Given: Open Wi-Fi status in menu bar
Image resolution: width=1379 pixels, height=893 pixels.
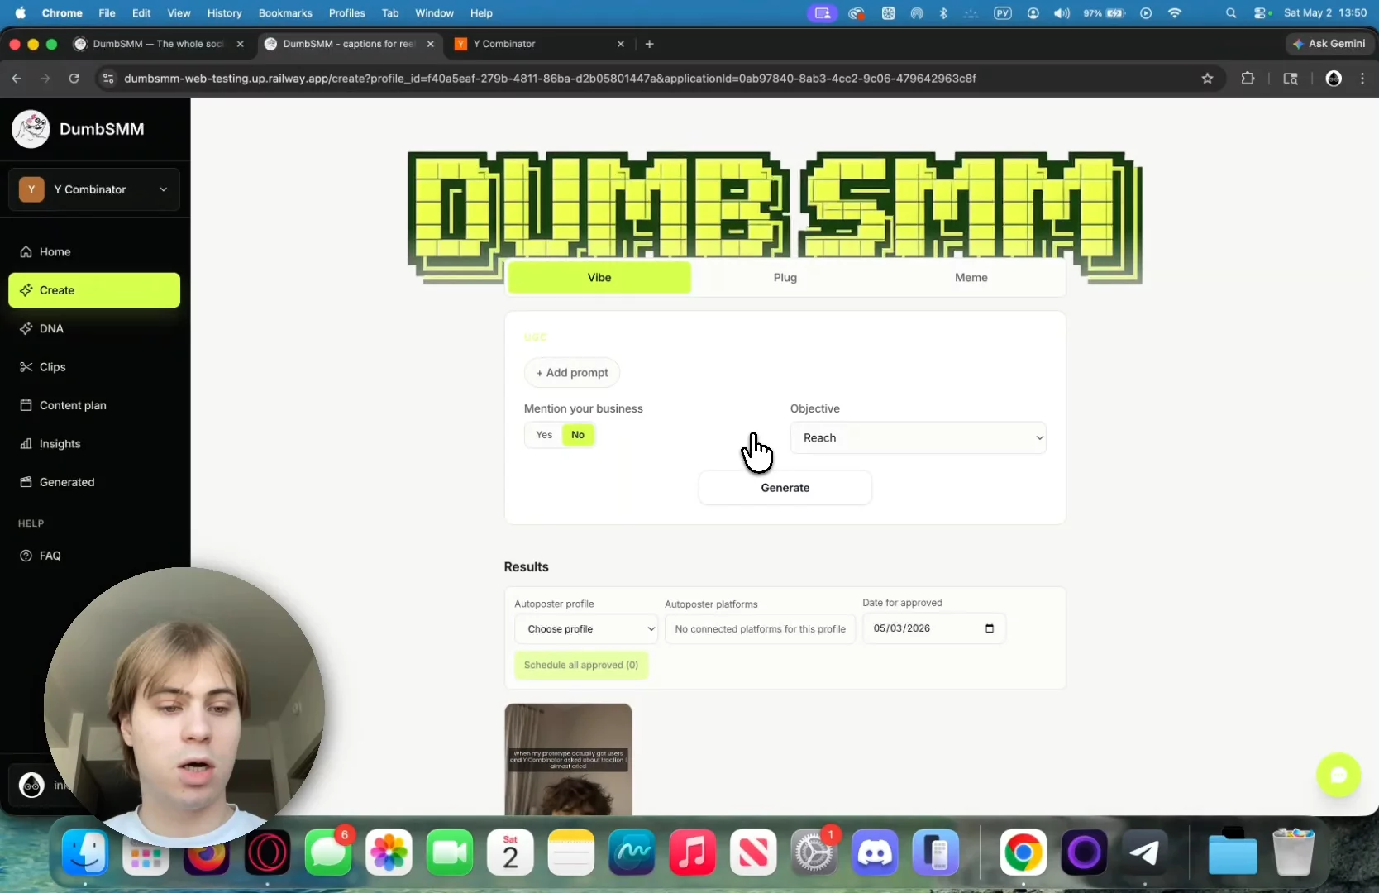Looking at the screenshot, I should [x=1174, y=13].
